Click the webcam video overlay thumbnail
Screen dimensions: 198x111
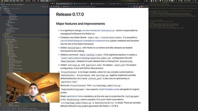[x=33, y=88]
